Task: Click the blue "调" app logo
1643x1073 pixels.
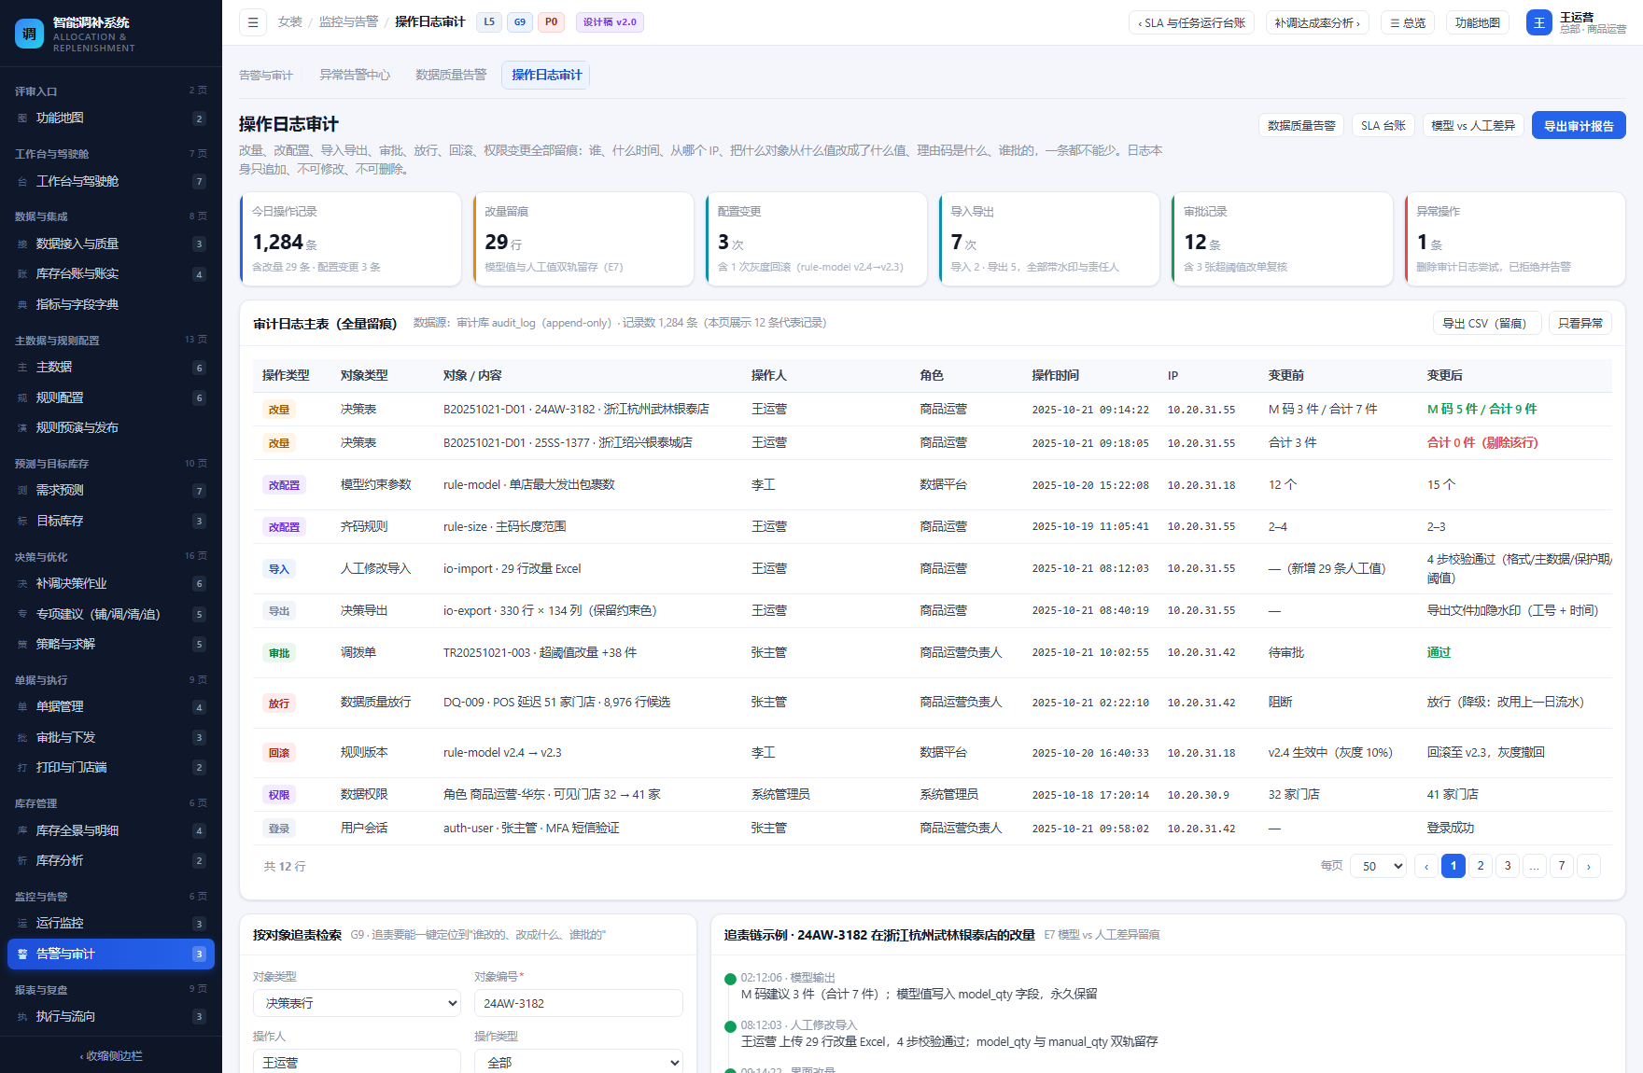Action: pyautogui.click(x=29, y=34)
